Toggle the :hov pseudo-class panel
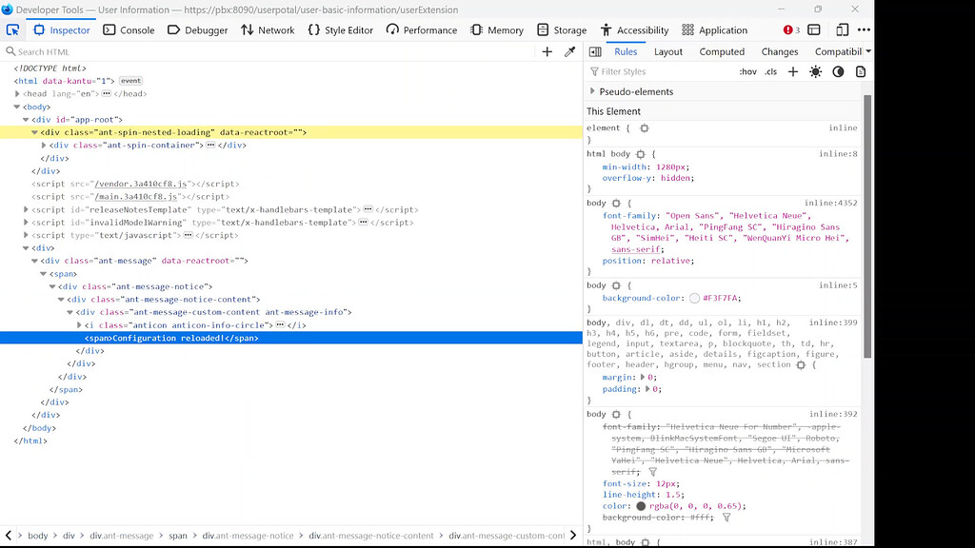975x548 pixels. click(747, 71)
